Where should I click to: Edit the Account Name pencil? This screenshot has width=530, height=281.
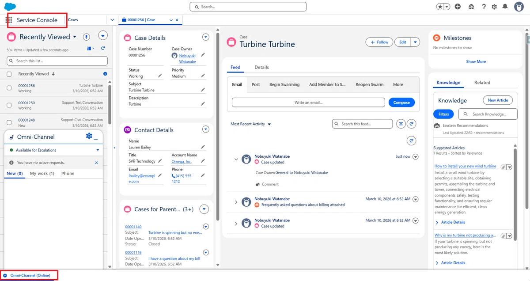(203, 161)
